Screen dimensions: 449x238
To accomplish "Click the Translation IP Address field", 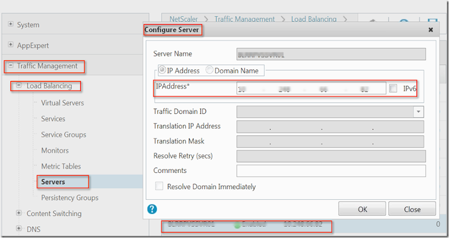I will coord(330,127).
